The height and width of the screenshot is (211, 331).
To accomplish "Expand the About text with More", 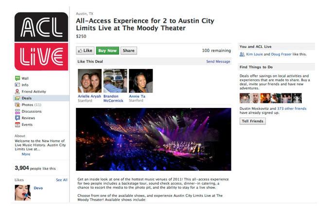I will tap(26, 154).
